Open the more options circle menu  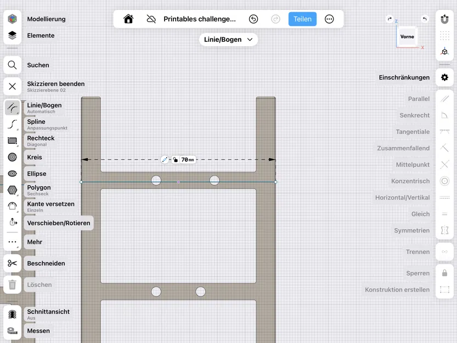coord(329,19)
